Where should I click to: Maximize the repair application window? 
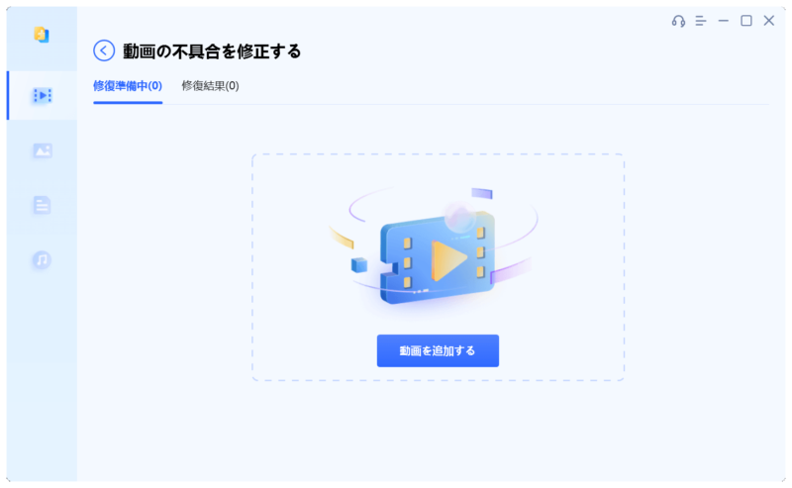pos(746,21)
